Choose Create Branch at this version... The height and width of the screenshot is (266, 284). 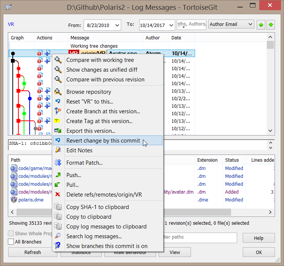click(x=108, y=111)
